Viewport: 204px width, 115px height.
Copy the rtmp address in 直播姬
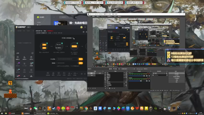tap(81, 59)
